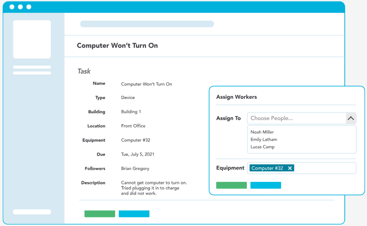Screen dimensions: 367x226
Task: Click the Due field label
Action: pyautogui.click(x=101, y=154)
